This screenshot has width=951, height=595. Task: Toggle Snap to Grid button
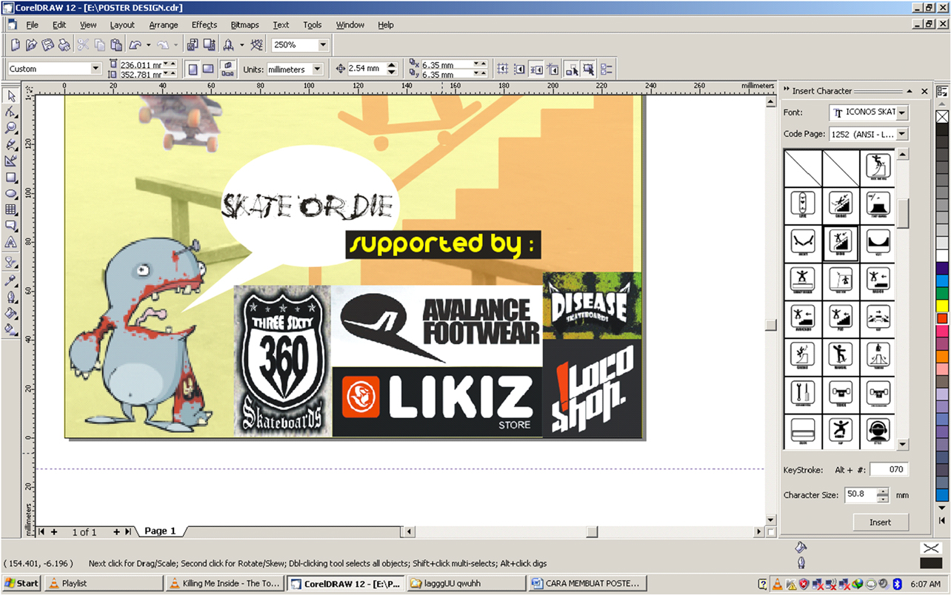503,69
